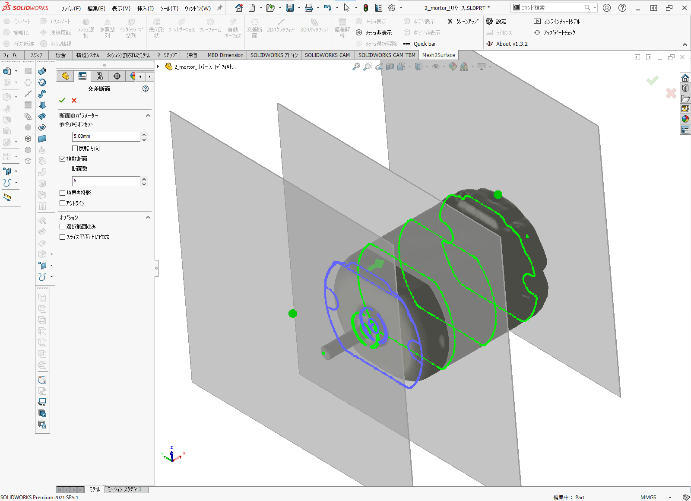Collapse the 断面のパラメーター section
Image resolution: width=691 pixels, height=501 pixels.
click(x=148, y=115)
